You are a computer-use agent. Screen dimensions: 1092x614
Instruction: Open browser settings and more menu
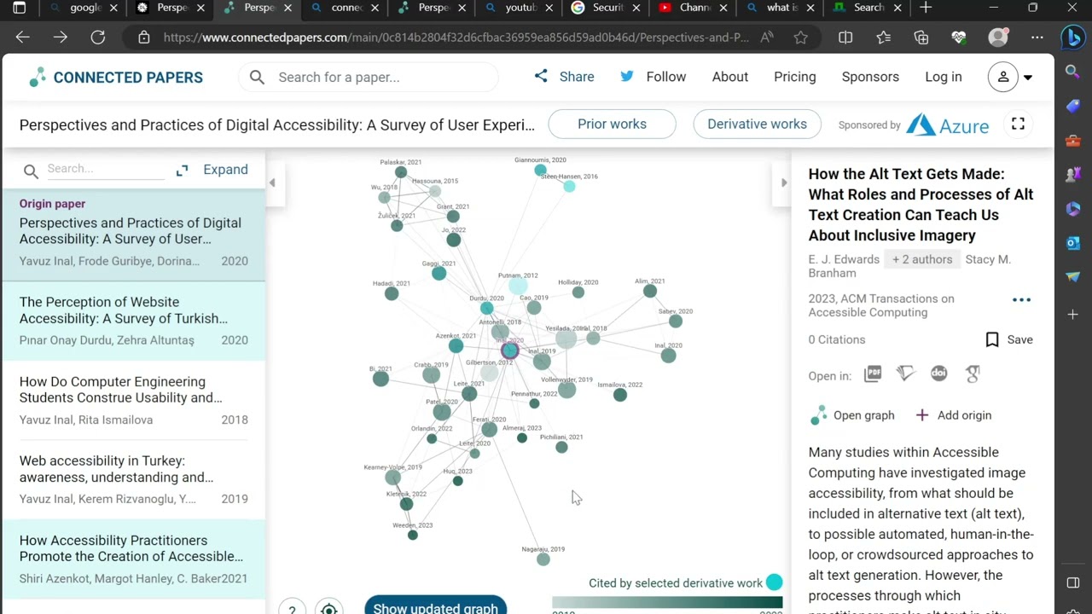[1037, 38]
